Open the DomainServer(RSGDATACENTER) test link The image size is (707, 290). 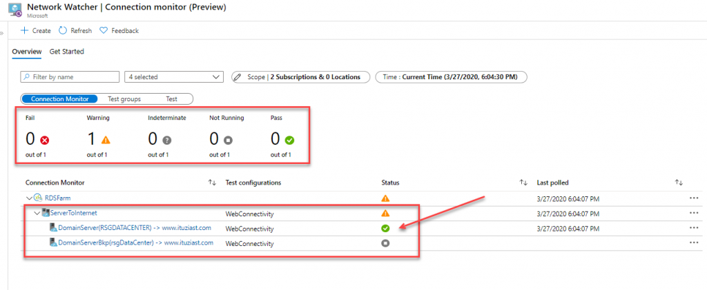pyautogui.click(x=135, y=228)
